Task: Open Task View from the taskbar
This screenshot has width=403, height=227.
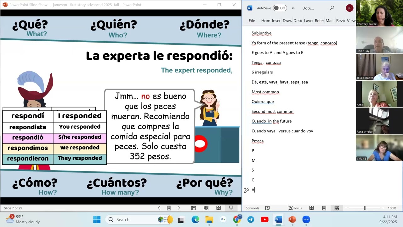Action: 181,219
